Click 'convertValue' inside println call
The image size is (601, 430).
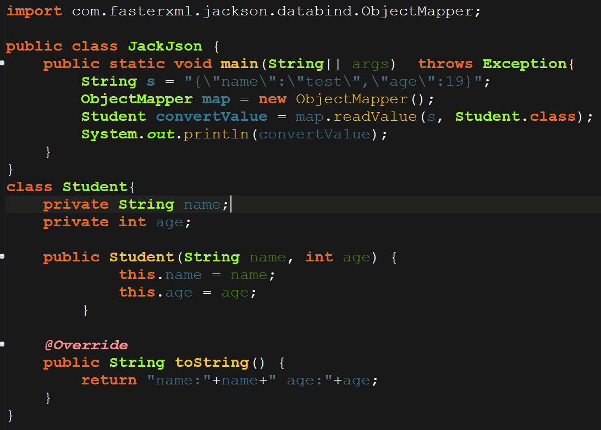pos(315,135)
